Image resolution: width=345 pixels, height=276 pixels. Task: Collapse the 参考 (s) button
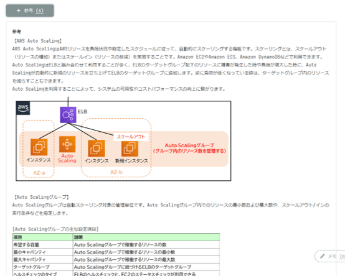[x=30, y=11]
